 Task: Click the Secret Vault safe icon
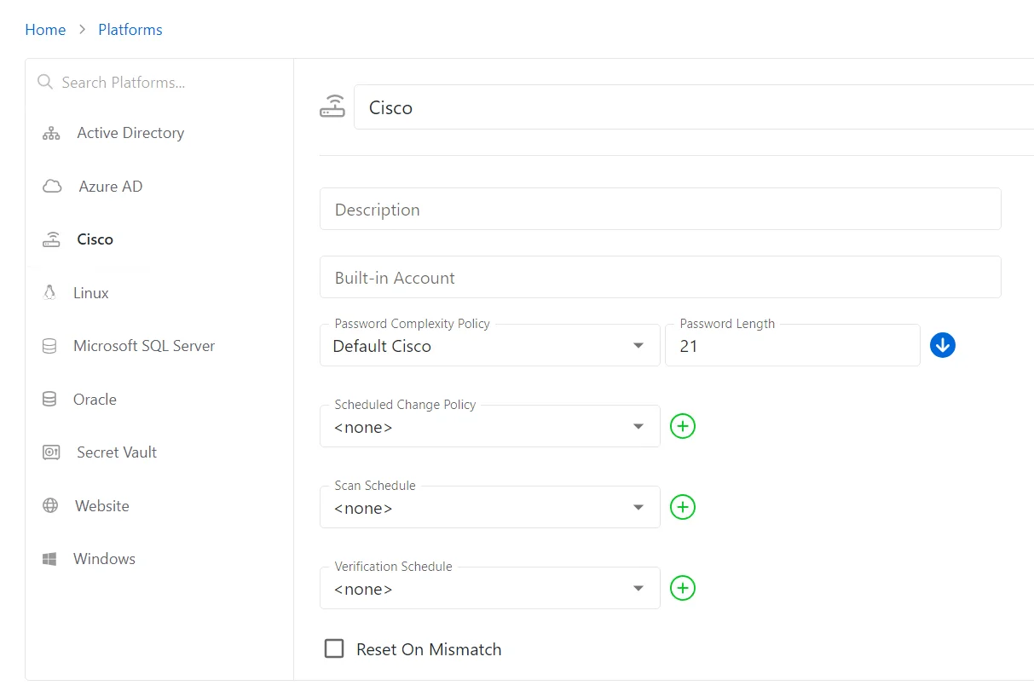point(51,452)
